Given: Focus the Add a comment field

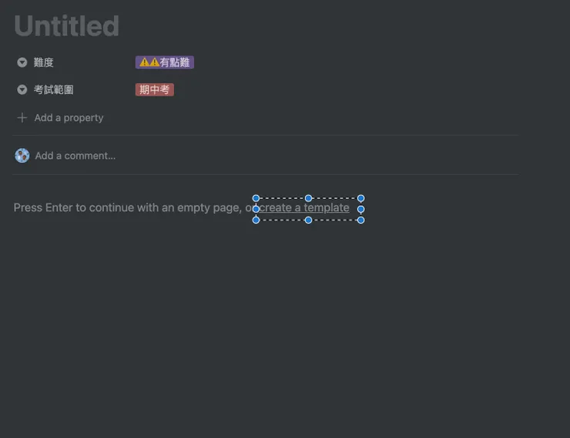Looking at the screenshot, I should point(75,156).
